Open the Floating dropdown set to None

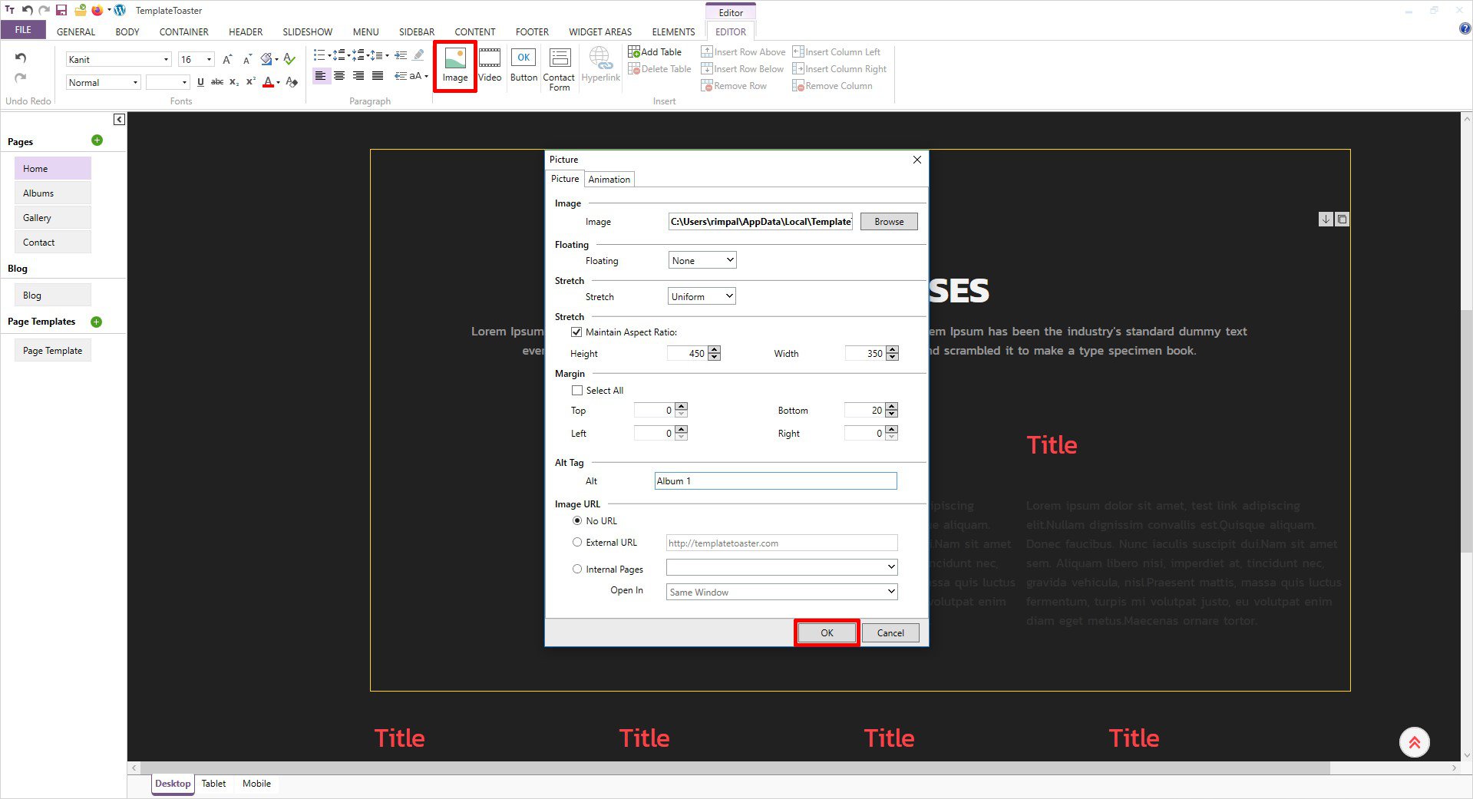click(702, 260)
